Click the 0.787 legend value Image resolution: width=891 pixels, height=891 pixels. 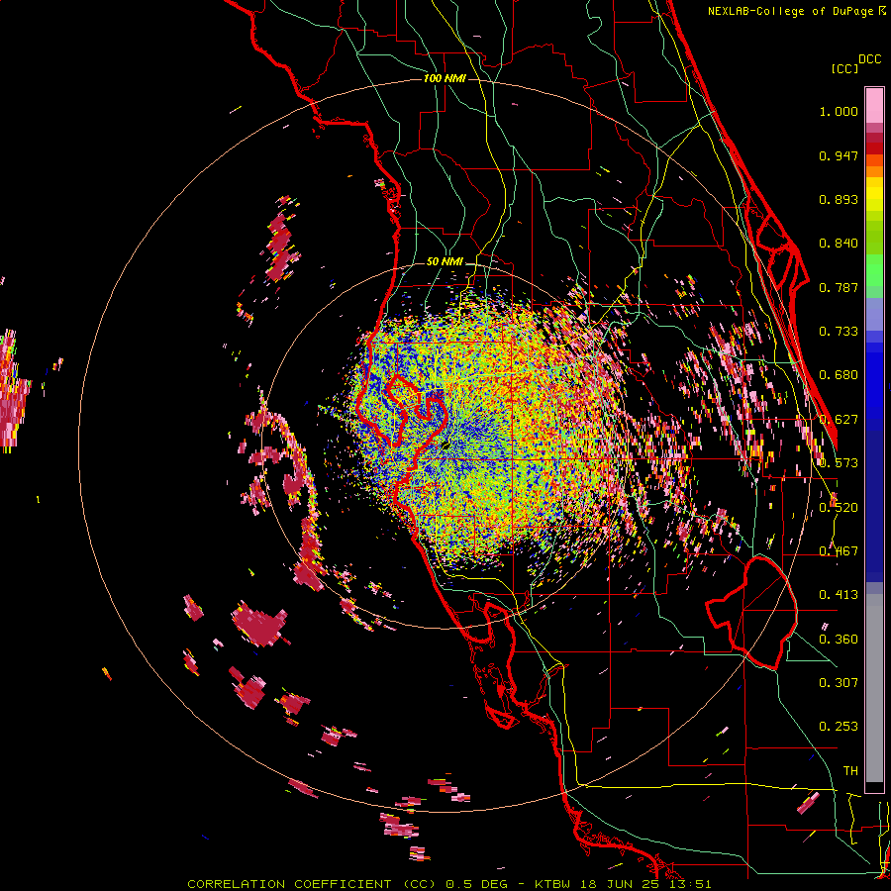839,287
